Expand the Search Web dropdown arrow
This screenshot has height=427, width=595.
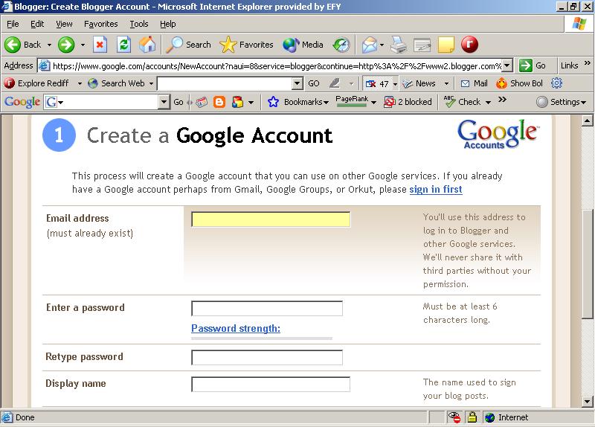[x=151, y=83]
